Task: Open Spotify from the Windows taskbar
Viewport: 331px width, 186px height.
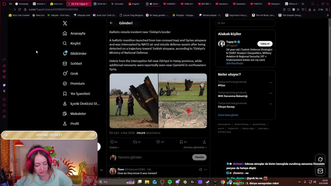Action: [x=170, y=182]
